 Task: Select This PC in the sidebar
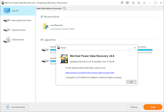pos(18,11)
